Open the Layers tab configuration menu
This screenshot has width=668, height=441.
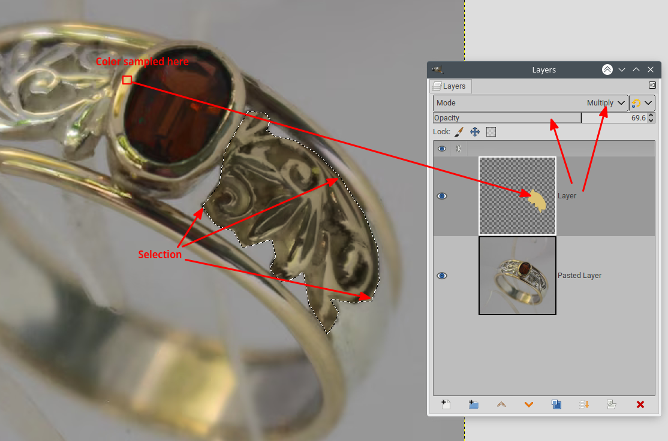coord(652,86)
